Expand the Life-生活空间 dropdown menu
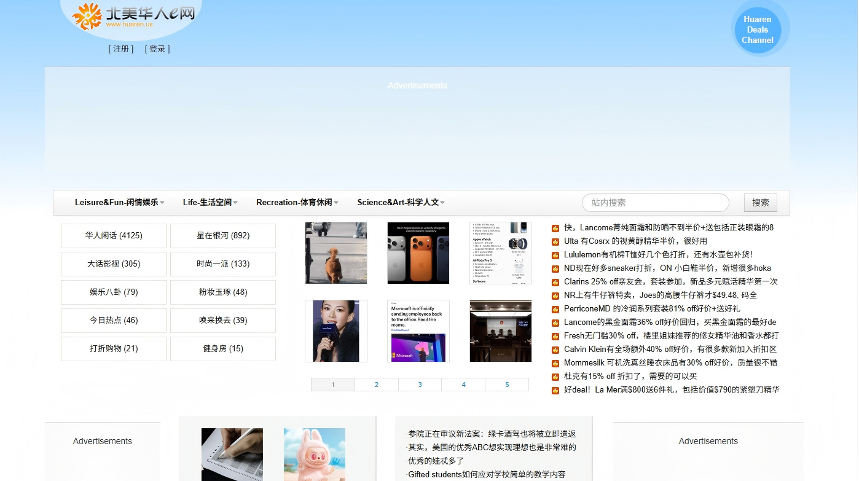 tap(210, 203)
